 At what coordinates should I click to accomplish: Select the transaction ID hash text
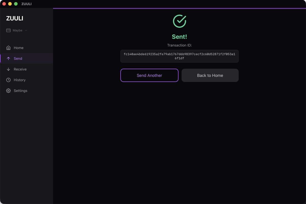(x=180, y=56)
